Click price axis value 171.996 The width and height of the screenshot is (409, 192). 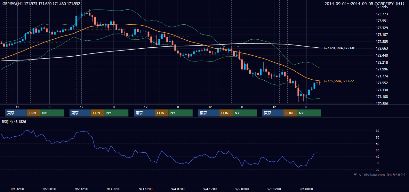382,69
